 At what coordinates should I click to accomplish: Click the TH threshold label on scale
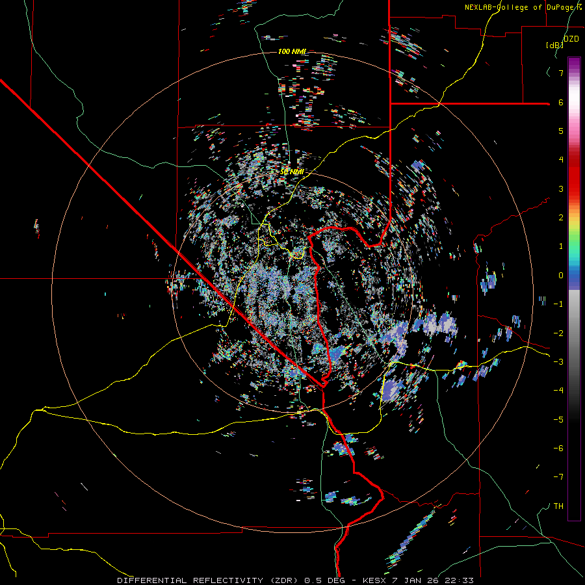[558, 506]
